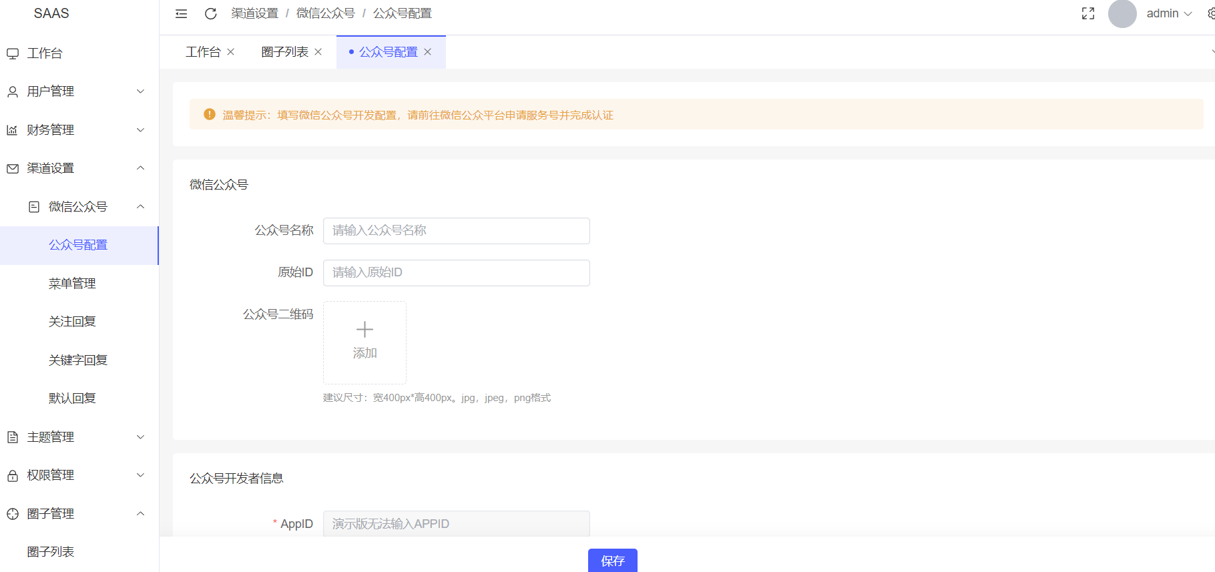1215x572 pixels.
Task: Expand the 财务管理 menu chevron
Action: 140,130
